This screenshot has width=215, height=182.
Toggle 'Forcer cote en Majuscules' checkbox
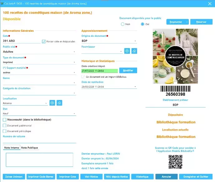click(x=44, y=41)
